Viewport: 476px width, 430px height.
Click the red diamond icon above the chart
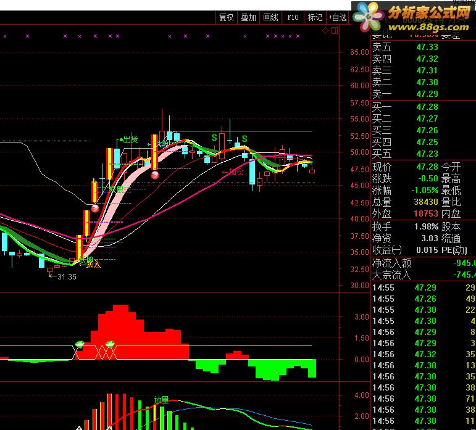[326, 30]
